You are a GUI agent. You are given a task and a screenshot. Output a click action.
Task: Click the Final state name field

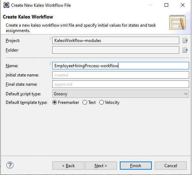tap(121, 84)
